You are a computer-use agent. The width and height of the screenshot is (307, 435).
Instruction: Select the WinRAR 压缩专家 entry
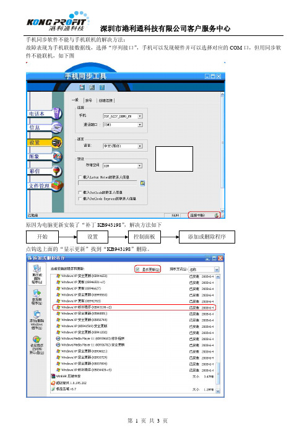tap(132, 377)
